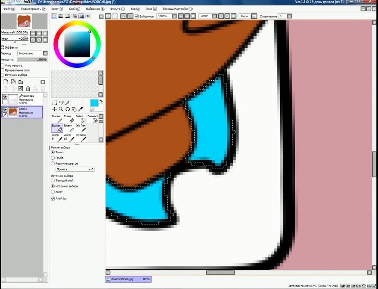Click the foreground cyan color swatch
Image resolution: width=378 pixels, height=289 pixels.
click(94, 103)
